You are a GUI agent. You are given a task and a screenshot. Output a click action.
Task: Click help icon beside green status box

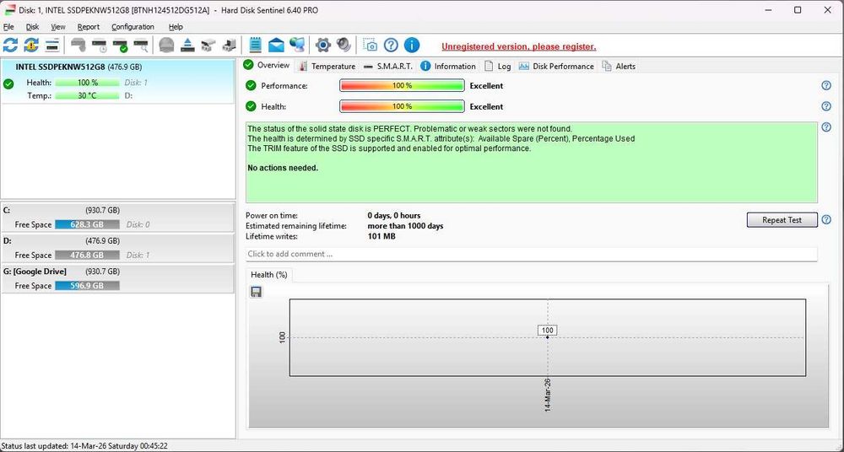pyautogui.click(x=826, y=127)
